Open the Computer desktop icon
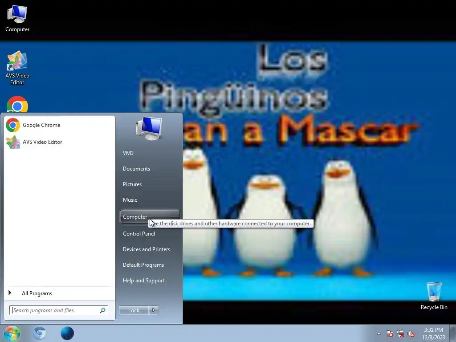The image size is (456, 342). click(17, 19)
